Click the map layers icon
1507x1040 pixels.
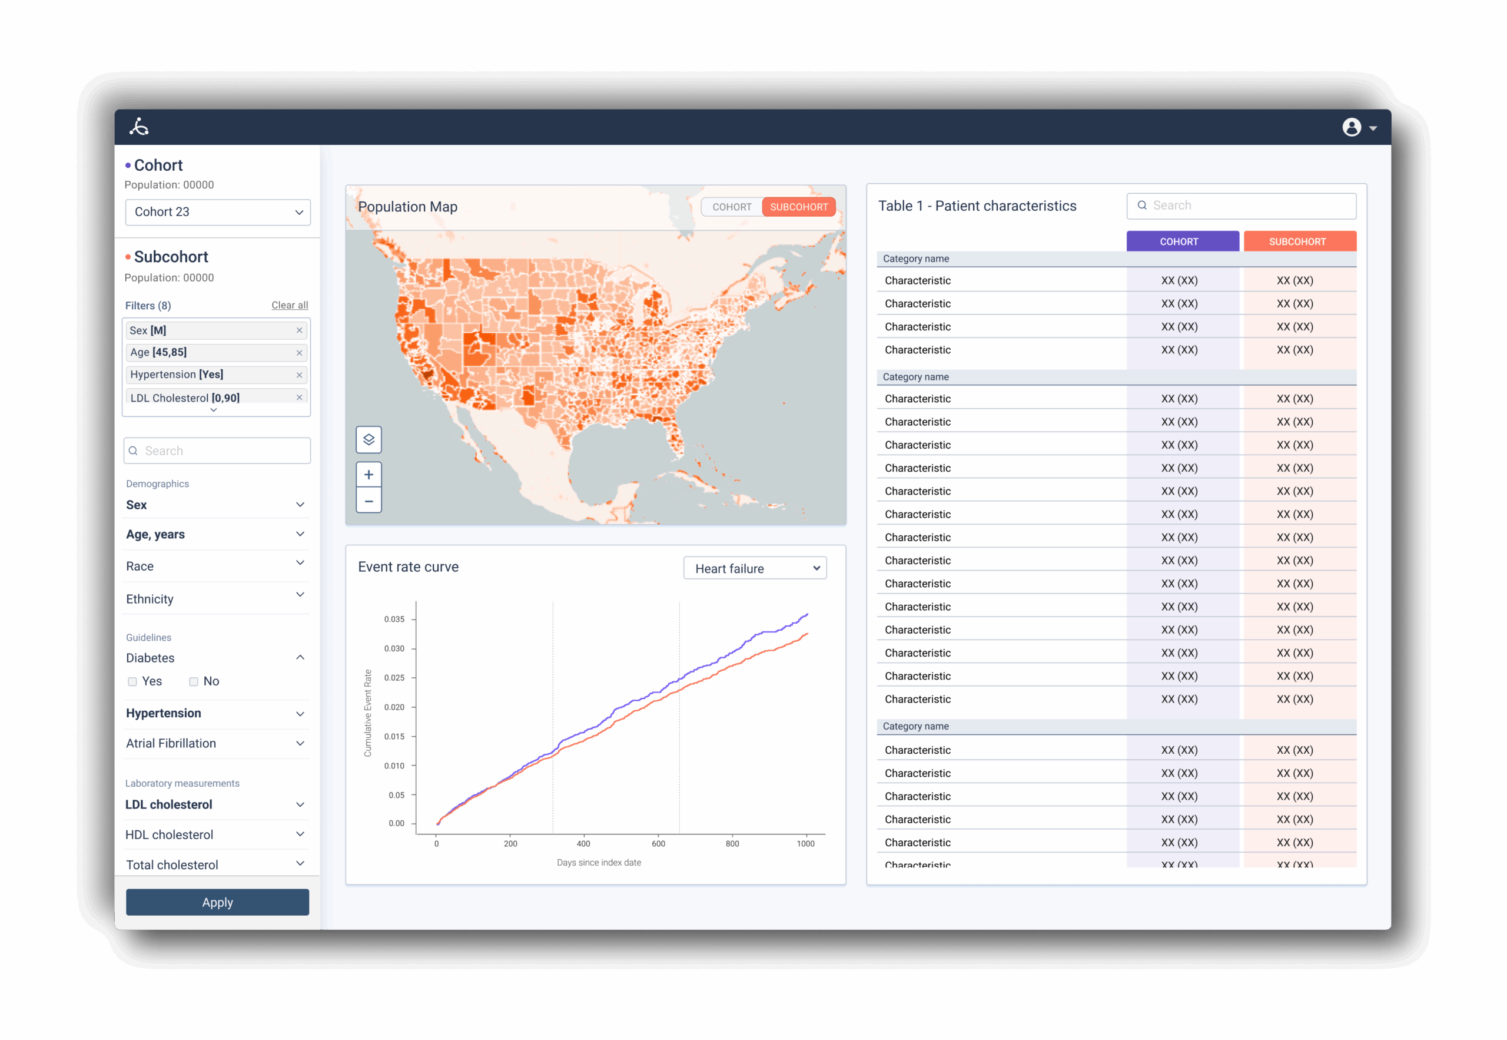pos(369,440)
